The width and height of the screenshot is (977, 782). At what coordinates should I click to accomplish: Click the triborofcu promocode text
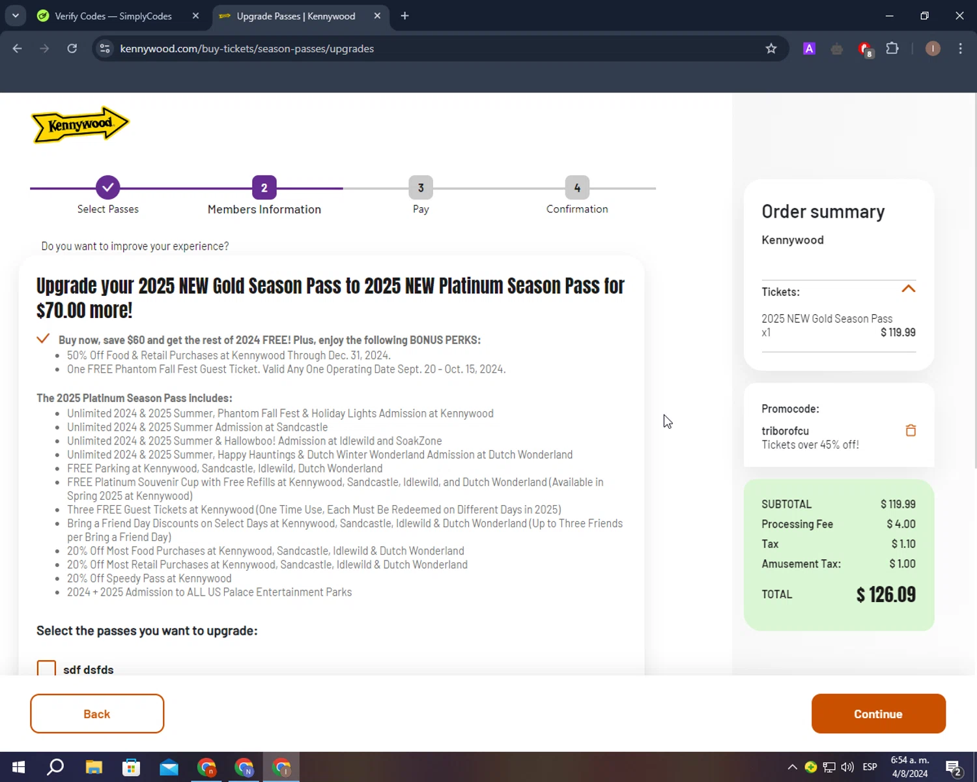785,431
